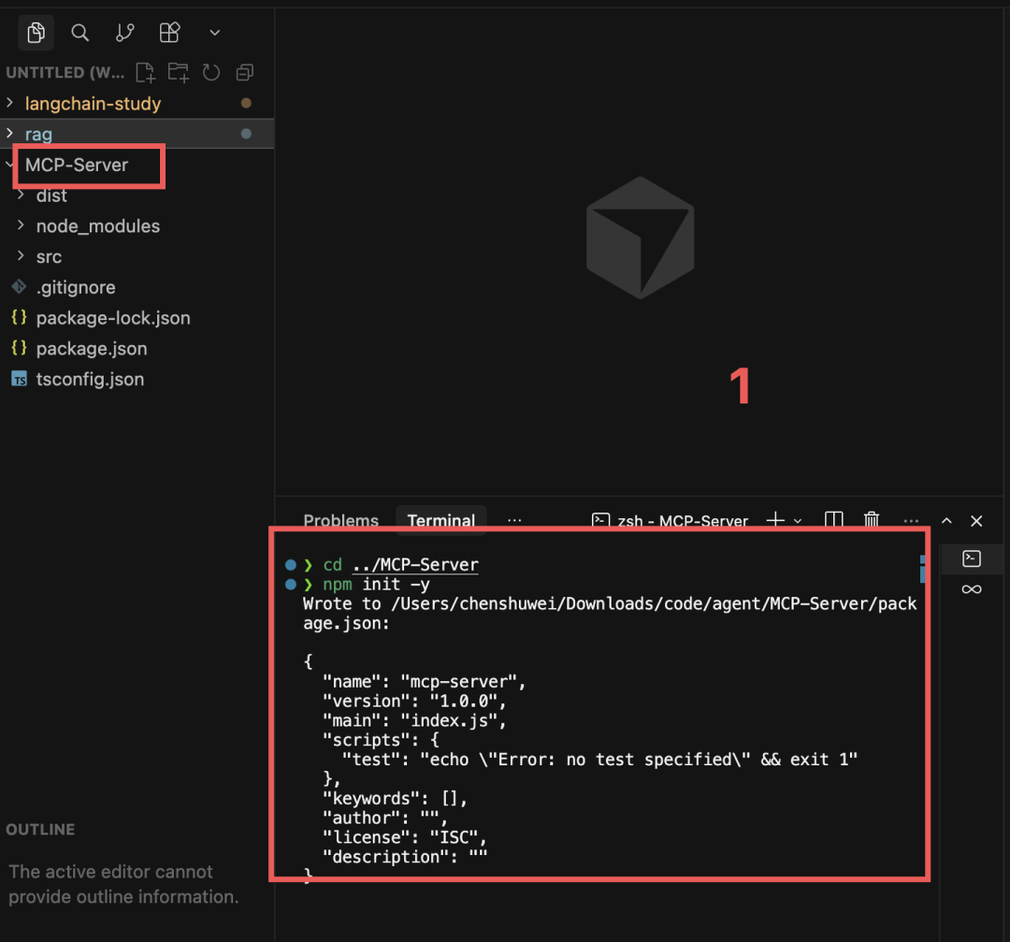1010x942 pixels.
Task: Kill terminal with trash icon
Action: (x=872, y=520)
